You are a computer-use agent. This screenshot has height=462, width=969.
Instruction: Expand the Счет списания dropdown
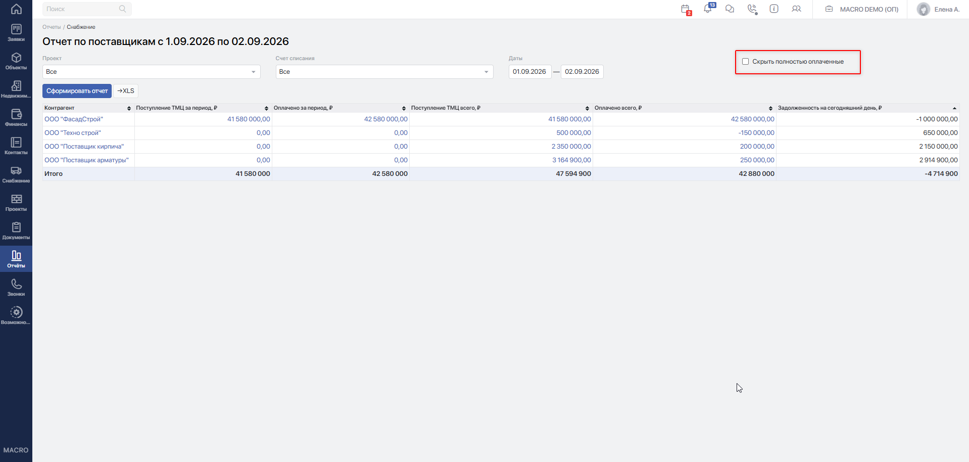(x=384, y=72)
